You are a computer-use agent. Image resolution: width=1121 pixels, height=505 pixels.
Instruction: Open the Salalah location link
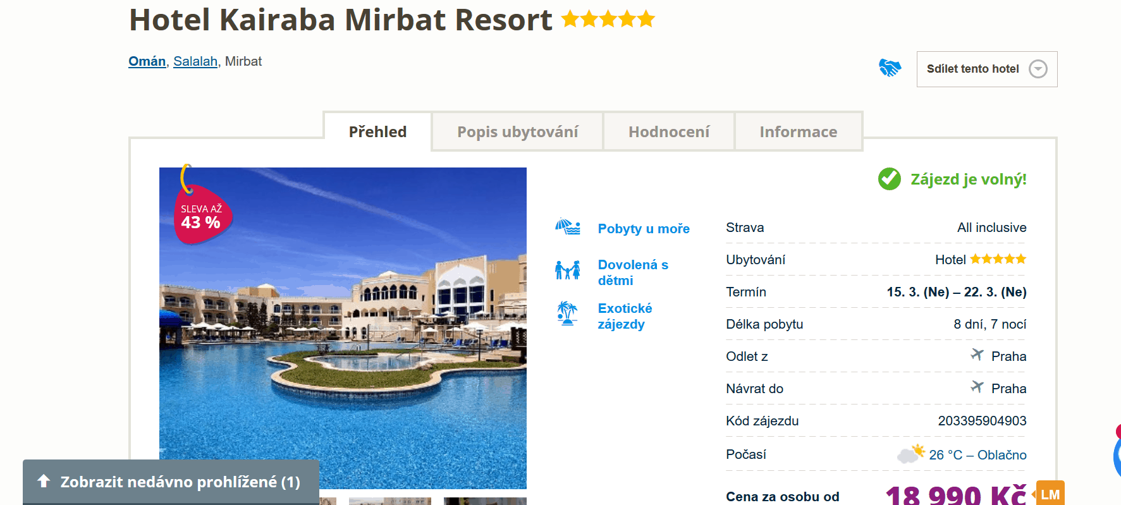[x=195, y=61]
